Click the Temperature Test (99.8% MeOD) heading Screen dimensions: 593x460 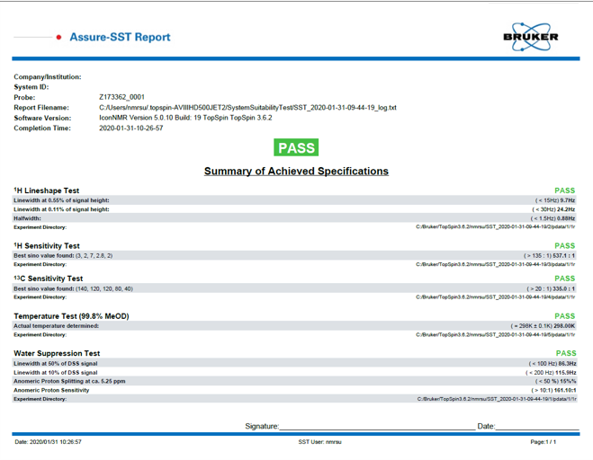click(71, 316)
